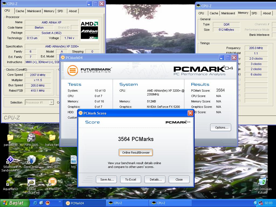The image size is (276, 207).
Task: Activate the last CPU-Z taskbar button
Action: (170, 203)
